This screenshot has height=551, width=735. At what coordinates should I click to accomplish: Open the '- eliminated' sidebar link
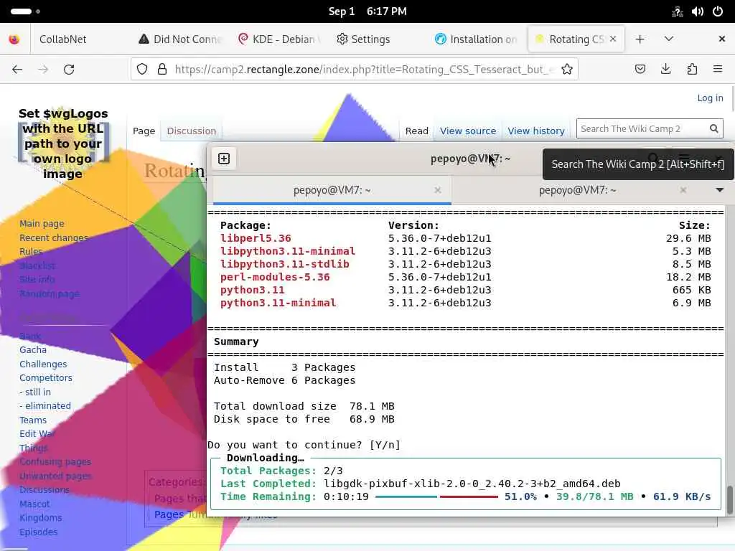point(45,406)
